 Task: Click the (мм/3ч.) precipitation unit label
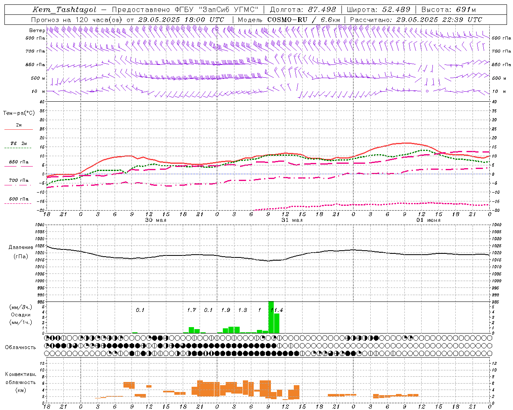pyautogui.click(x=21, y=307)
